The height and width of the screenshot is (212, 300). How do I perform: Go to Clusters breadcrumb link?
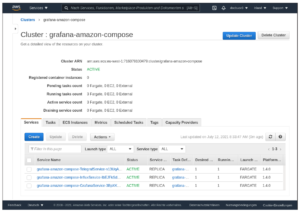click(28, 20)
